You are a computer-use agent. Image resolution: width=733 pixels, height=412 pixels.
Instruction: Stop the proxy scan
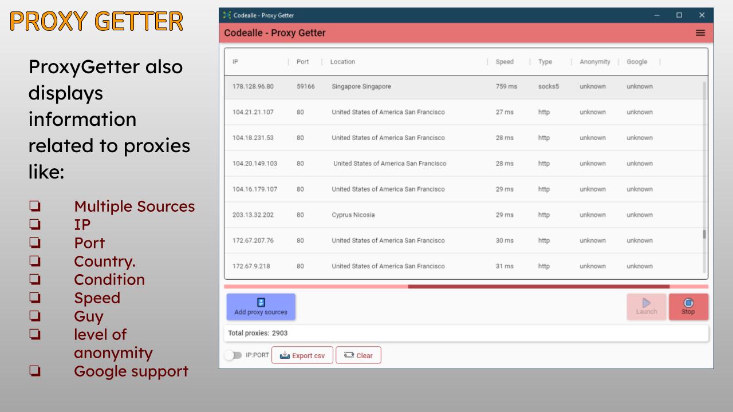(688, 307)
